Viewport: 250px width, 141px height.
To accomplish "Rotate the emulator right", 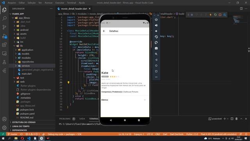I will 156,43.
